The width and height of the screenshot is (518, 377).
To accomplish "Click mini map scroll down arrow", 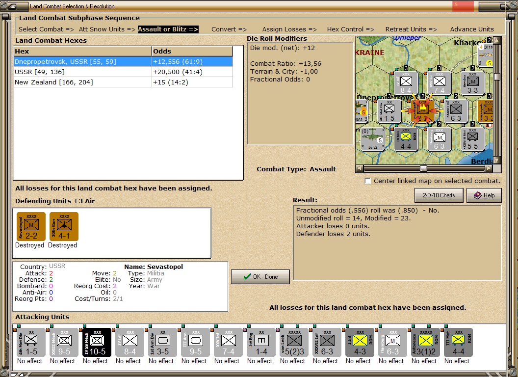I will click(497, 161).
